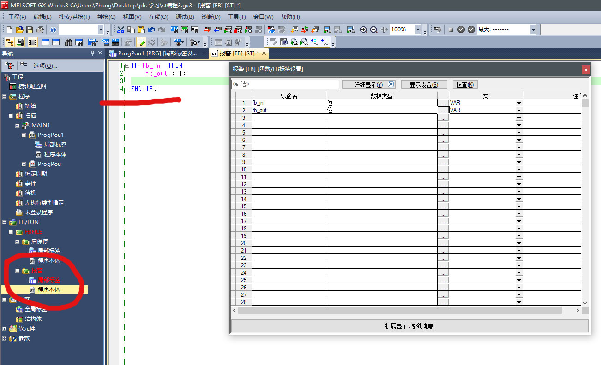The height and width of the screenshot is (365, 601).
Task: Click the Zoom in magnifier icon
Action: (x=364, y=30)
